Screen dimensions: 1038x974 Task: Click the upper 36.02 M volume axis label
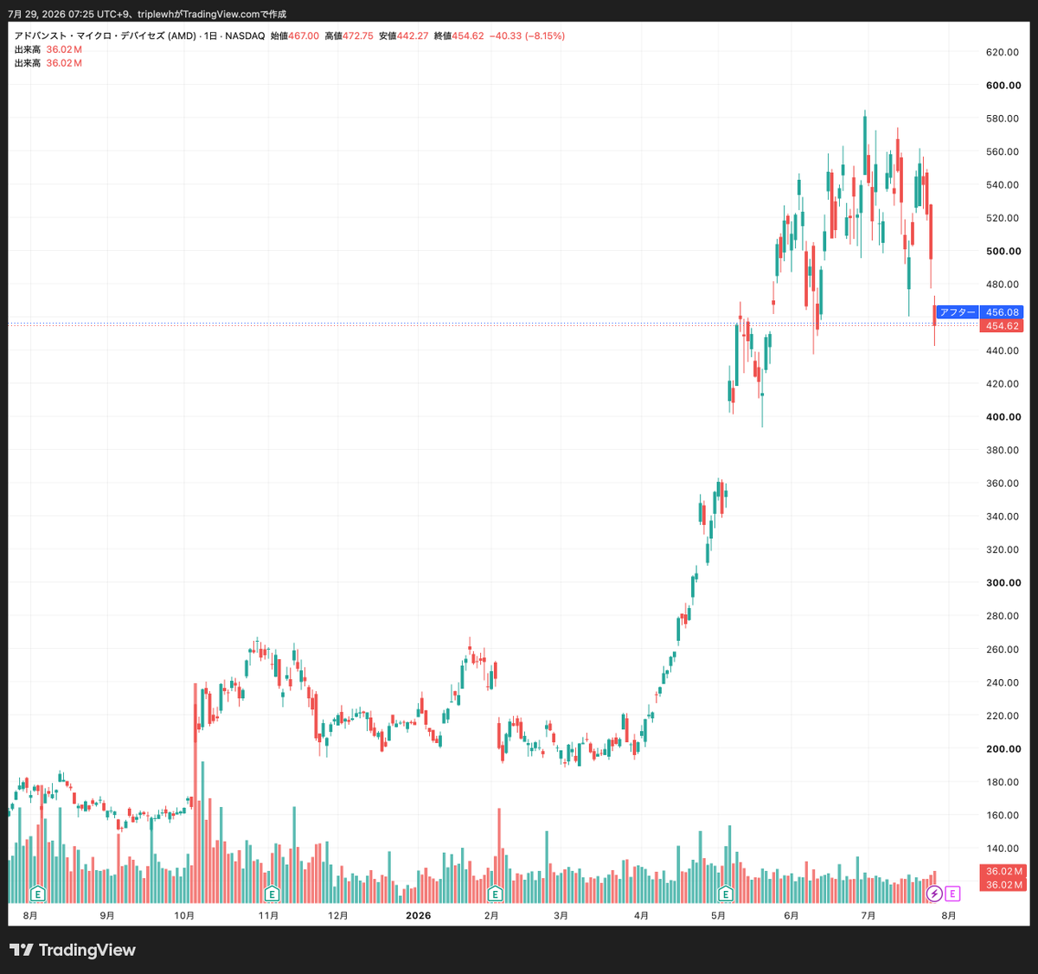point(1003,871)
